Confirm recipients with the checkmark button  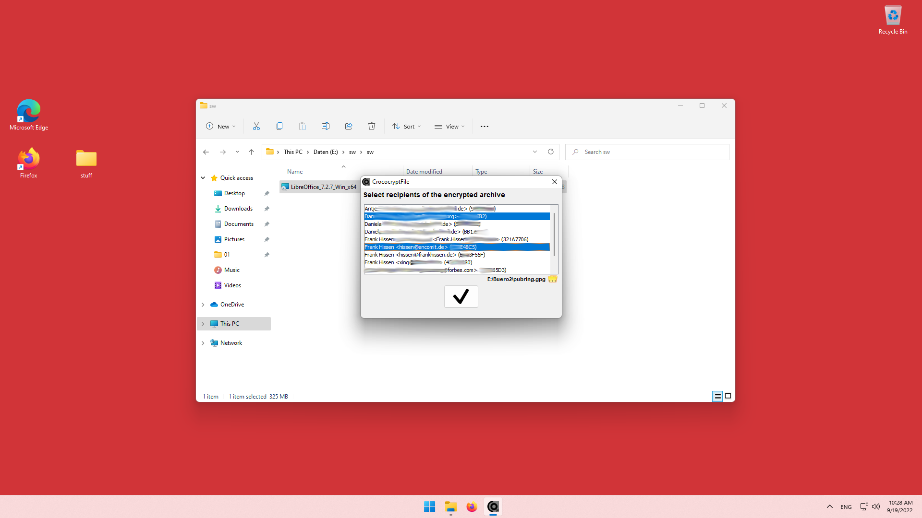[461, 296]
